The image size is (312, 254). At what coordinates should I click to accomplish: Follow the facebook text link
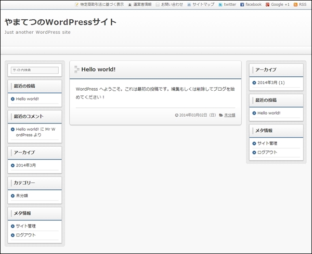click(254, 4)
